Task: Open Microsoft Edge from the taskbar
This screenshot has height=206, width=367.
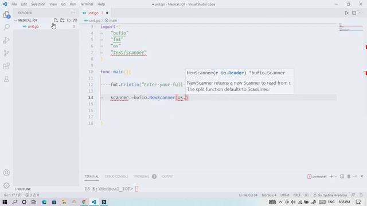Action: point(44,202)
